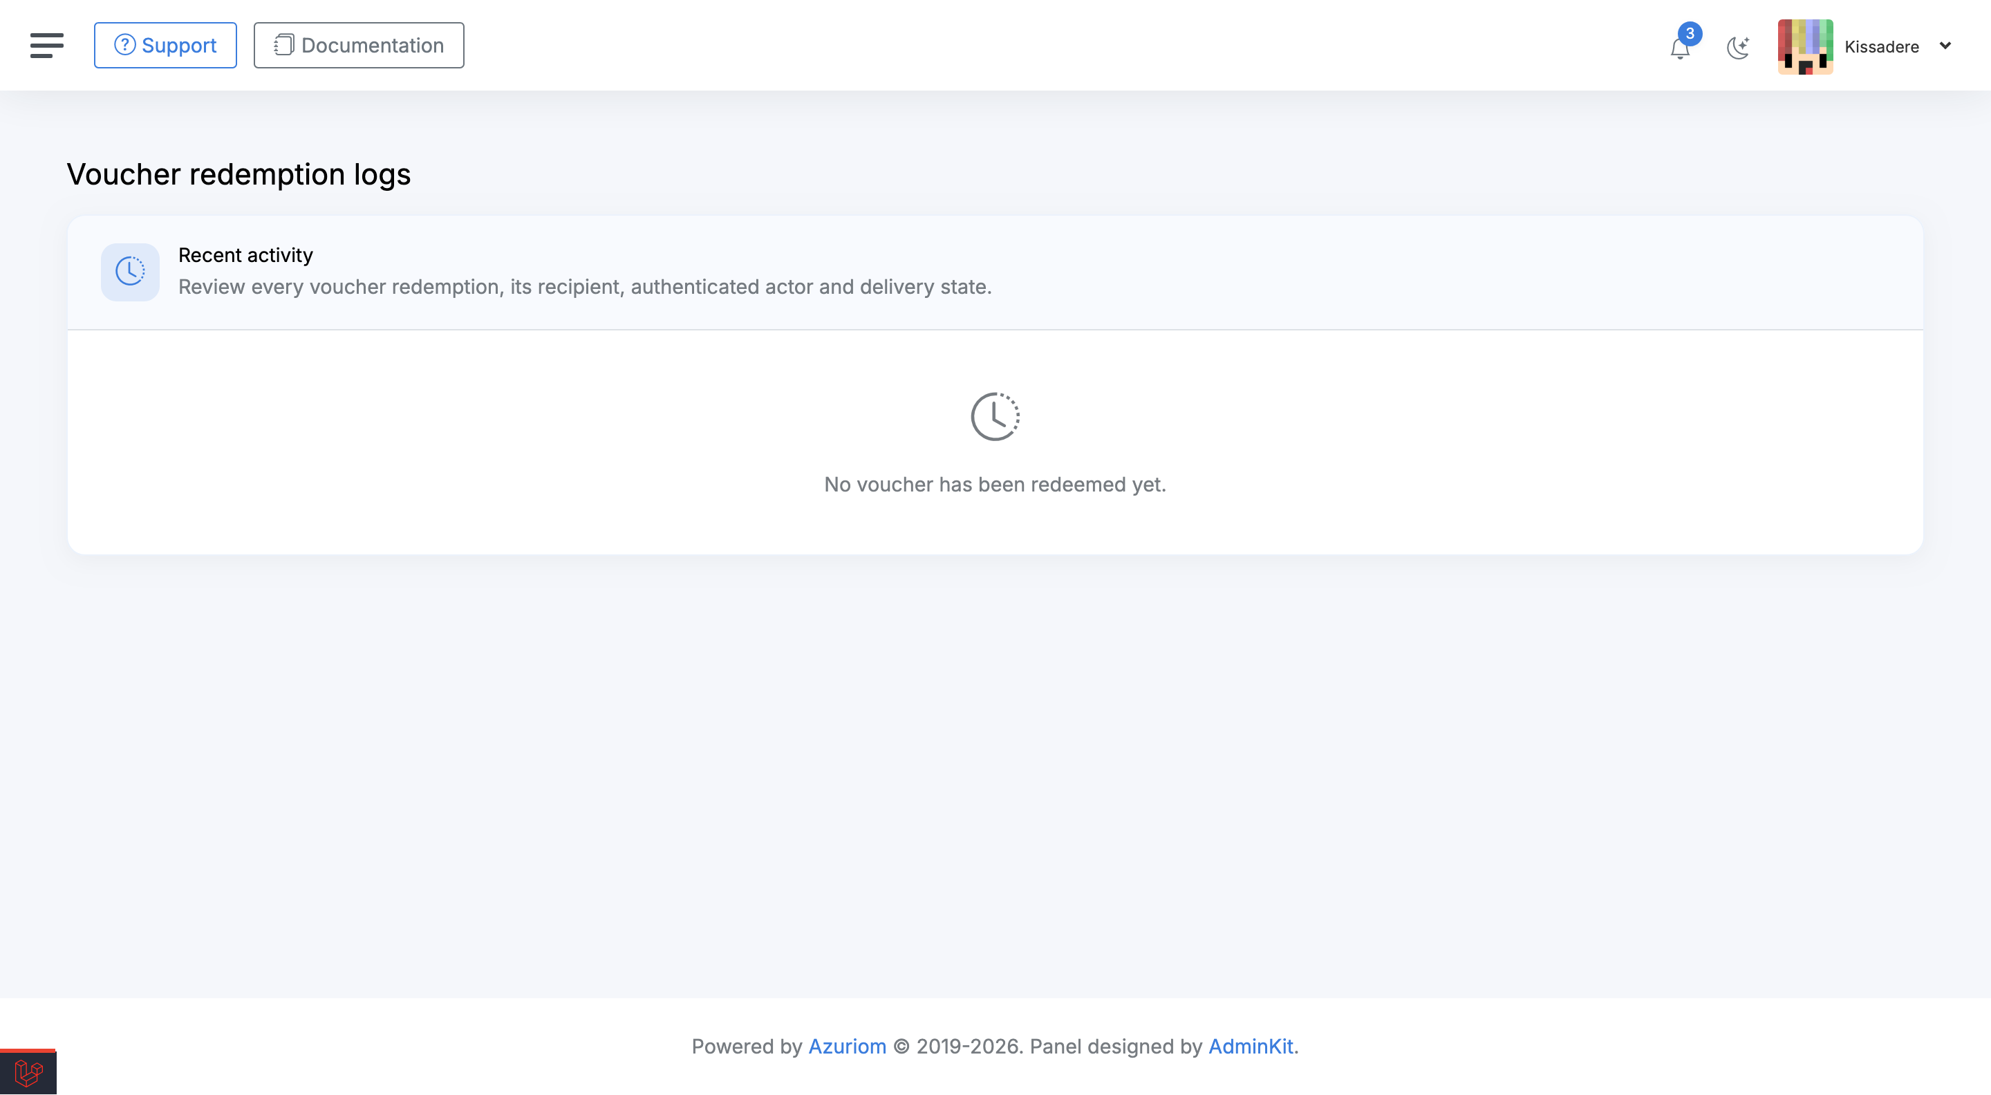Click the Recent activity description text
Viewport: 1991px width, 1095px height.
(x=585, y=287)
